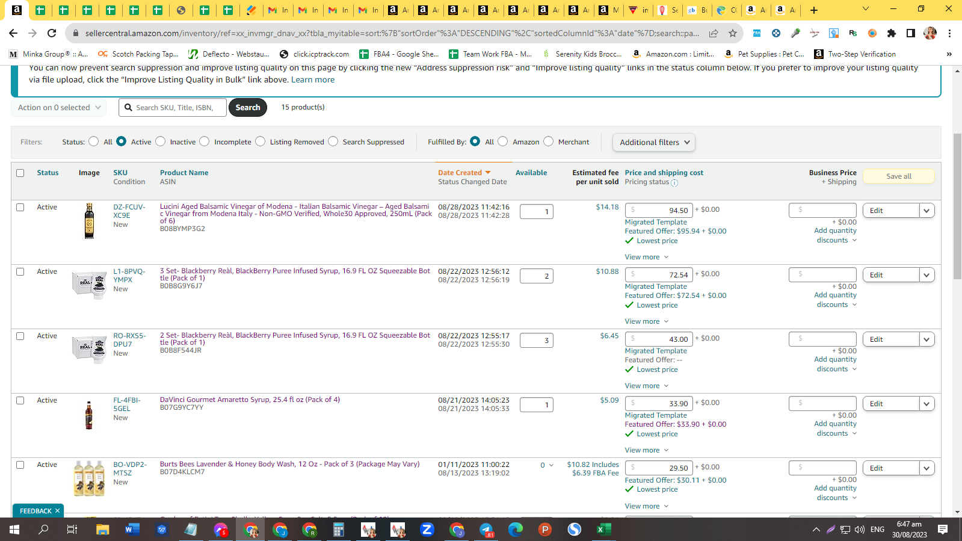Open the Action on 0 selected dropdown

(59, 108)
